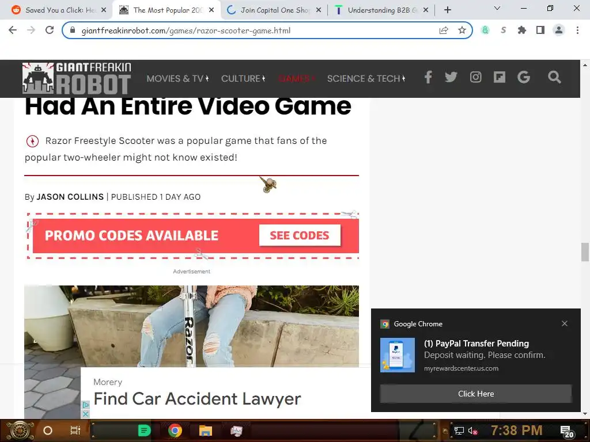Image resolution: width=590 pixels, height=442 pixels.
Task: Click the See Codes button
Action: pos(300,235)
